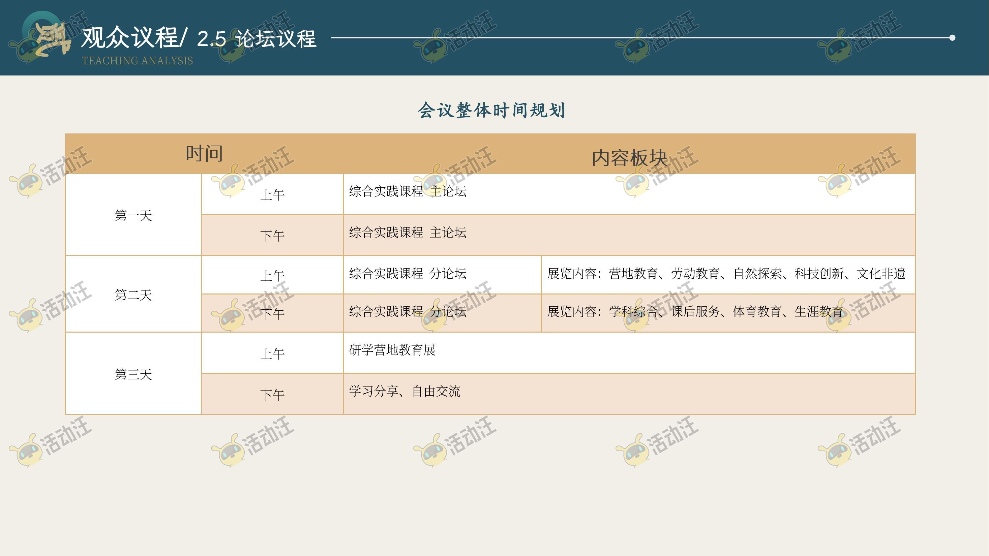Click the TEACHING ANALYSIS subtitle

tap(137, 61)
